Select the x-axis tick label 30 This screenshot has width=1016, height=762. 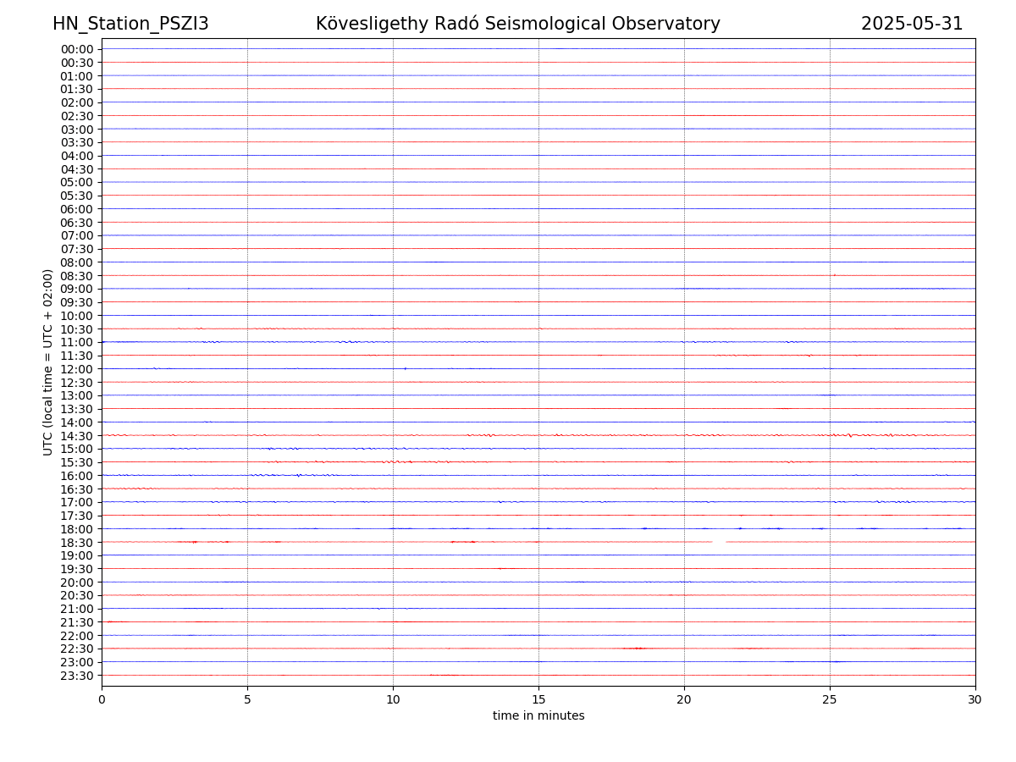pos(975,699)
